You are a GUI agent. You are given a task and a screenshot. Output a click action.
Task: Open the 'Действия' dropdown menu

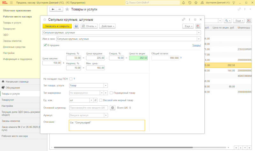click(107, 26)
